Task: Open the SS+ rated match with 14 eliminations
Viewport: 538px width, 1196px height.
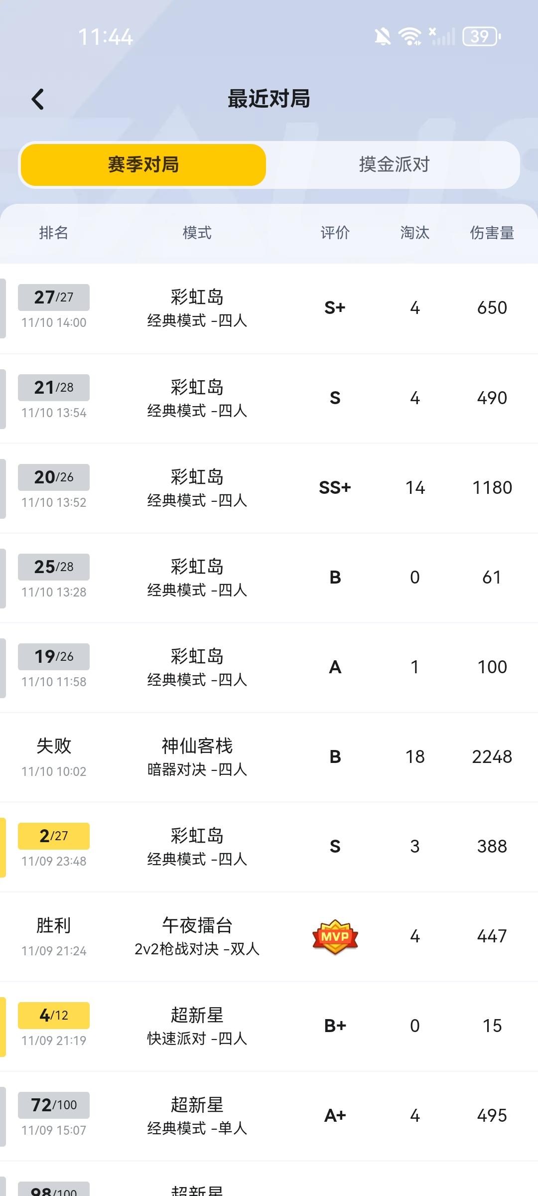Action: pyautogui.click(x=269, y=488)
